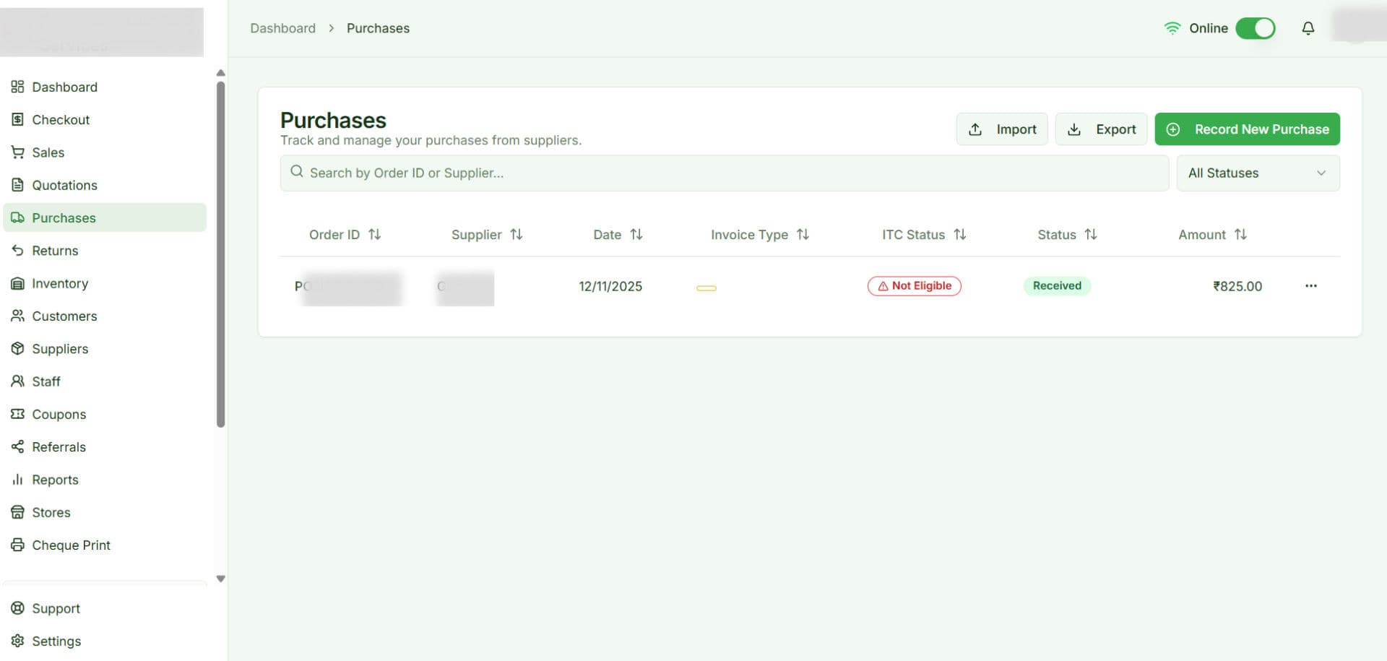Screen dimensions: 1387x661
Task: Click the three-dot row actions icon
Action: point(1310,286)
